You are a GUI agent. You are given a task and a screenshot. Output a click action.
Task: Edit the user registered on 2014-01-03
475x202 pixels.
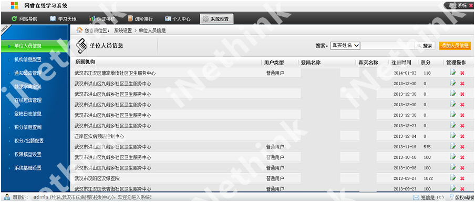pos(453,72)
